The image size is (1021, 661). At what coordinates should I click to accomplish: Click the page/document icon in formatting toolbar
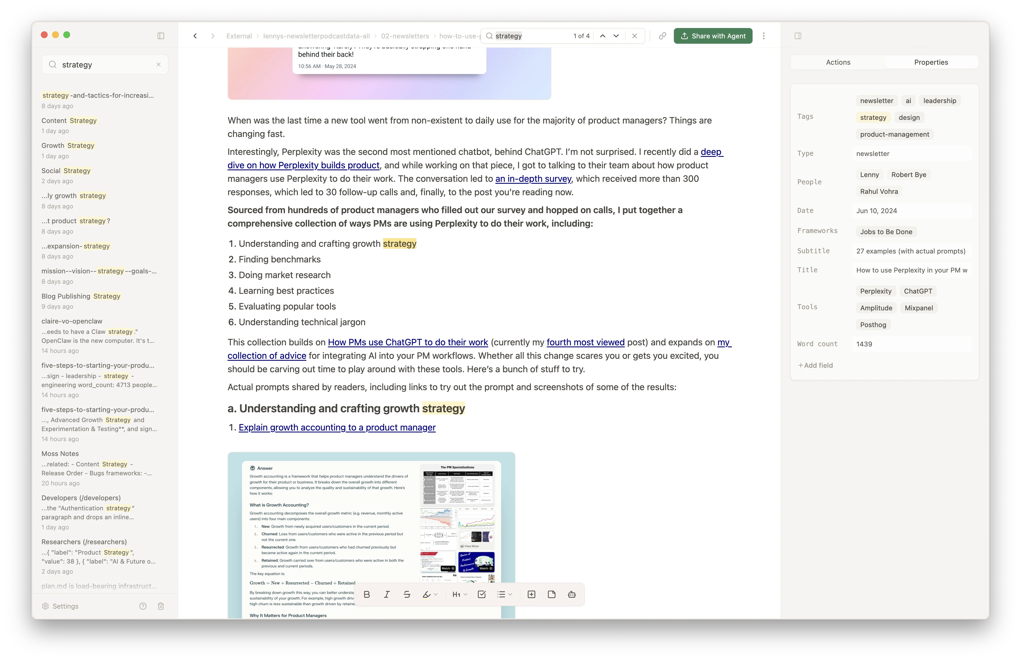pyautogui.click(x=552, y=594)
